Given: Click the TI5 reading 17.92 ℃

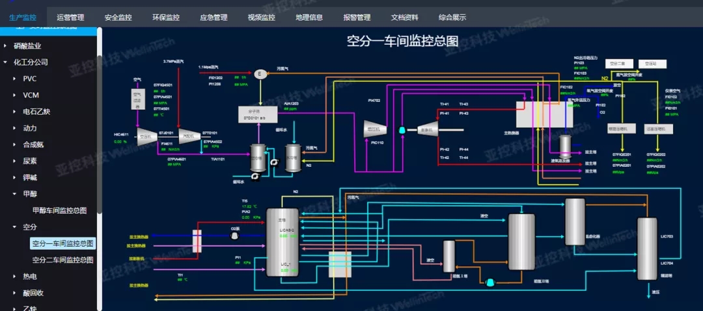Looking at the screenshot, I should coord(250,206).
